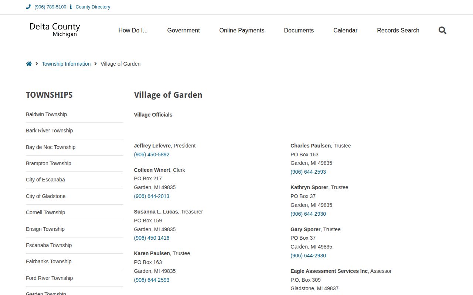Screen dimensions: 473x295
Task: Select Fairbanks Township
Action: click(x=48, y=261)
